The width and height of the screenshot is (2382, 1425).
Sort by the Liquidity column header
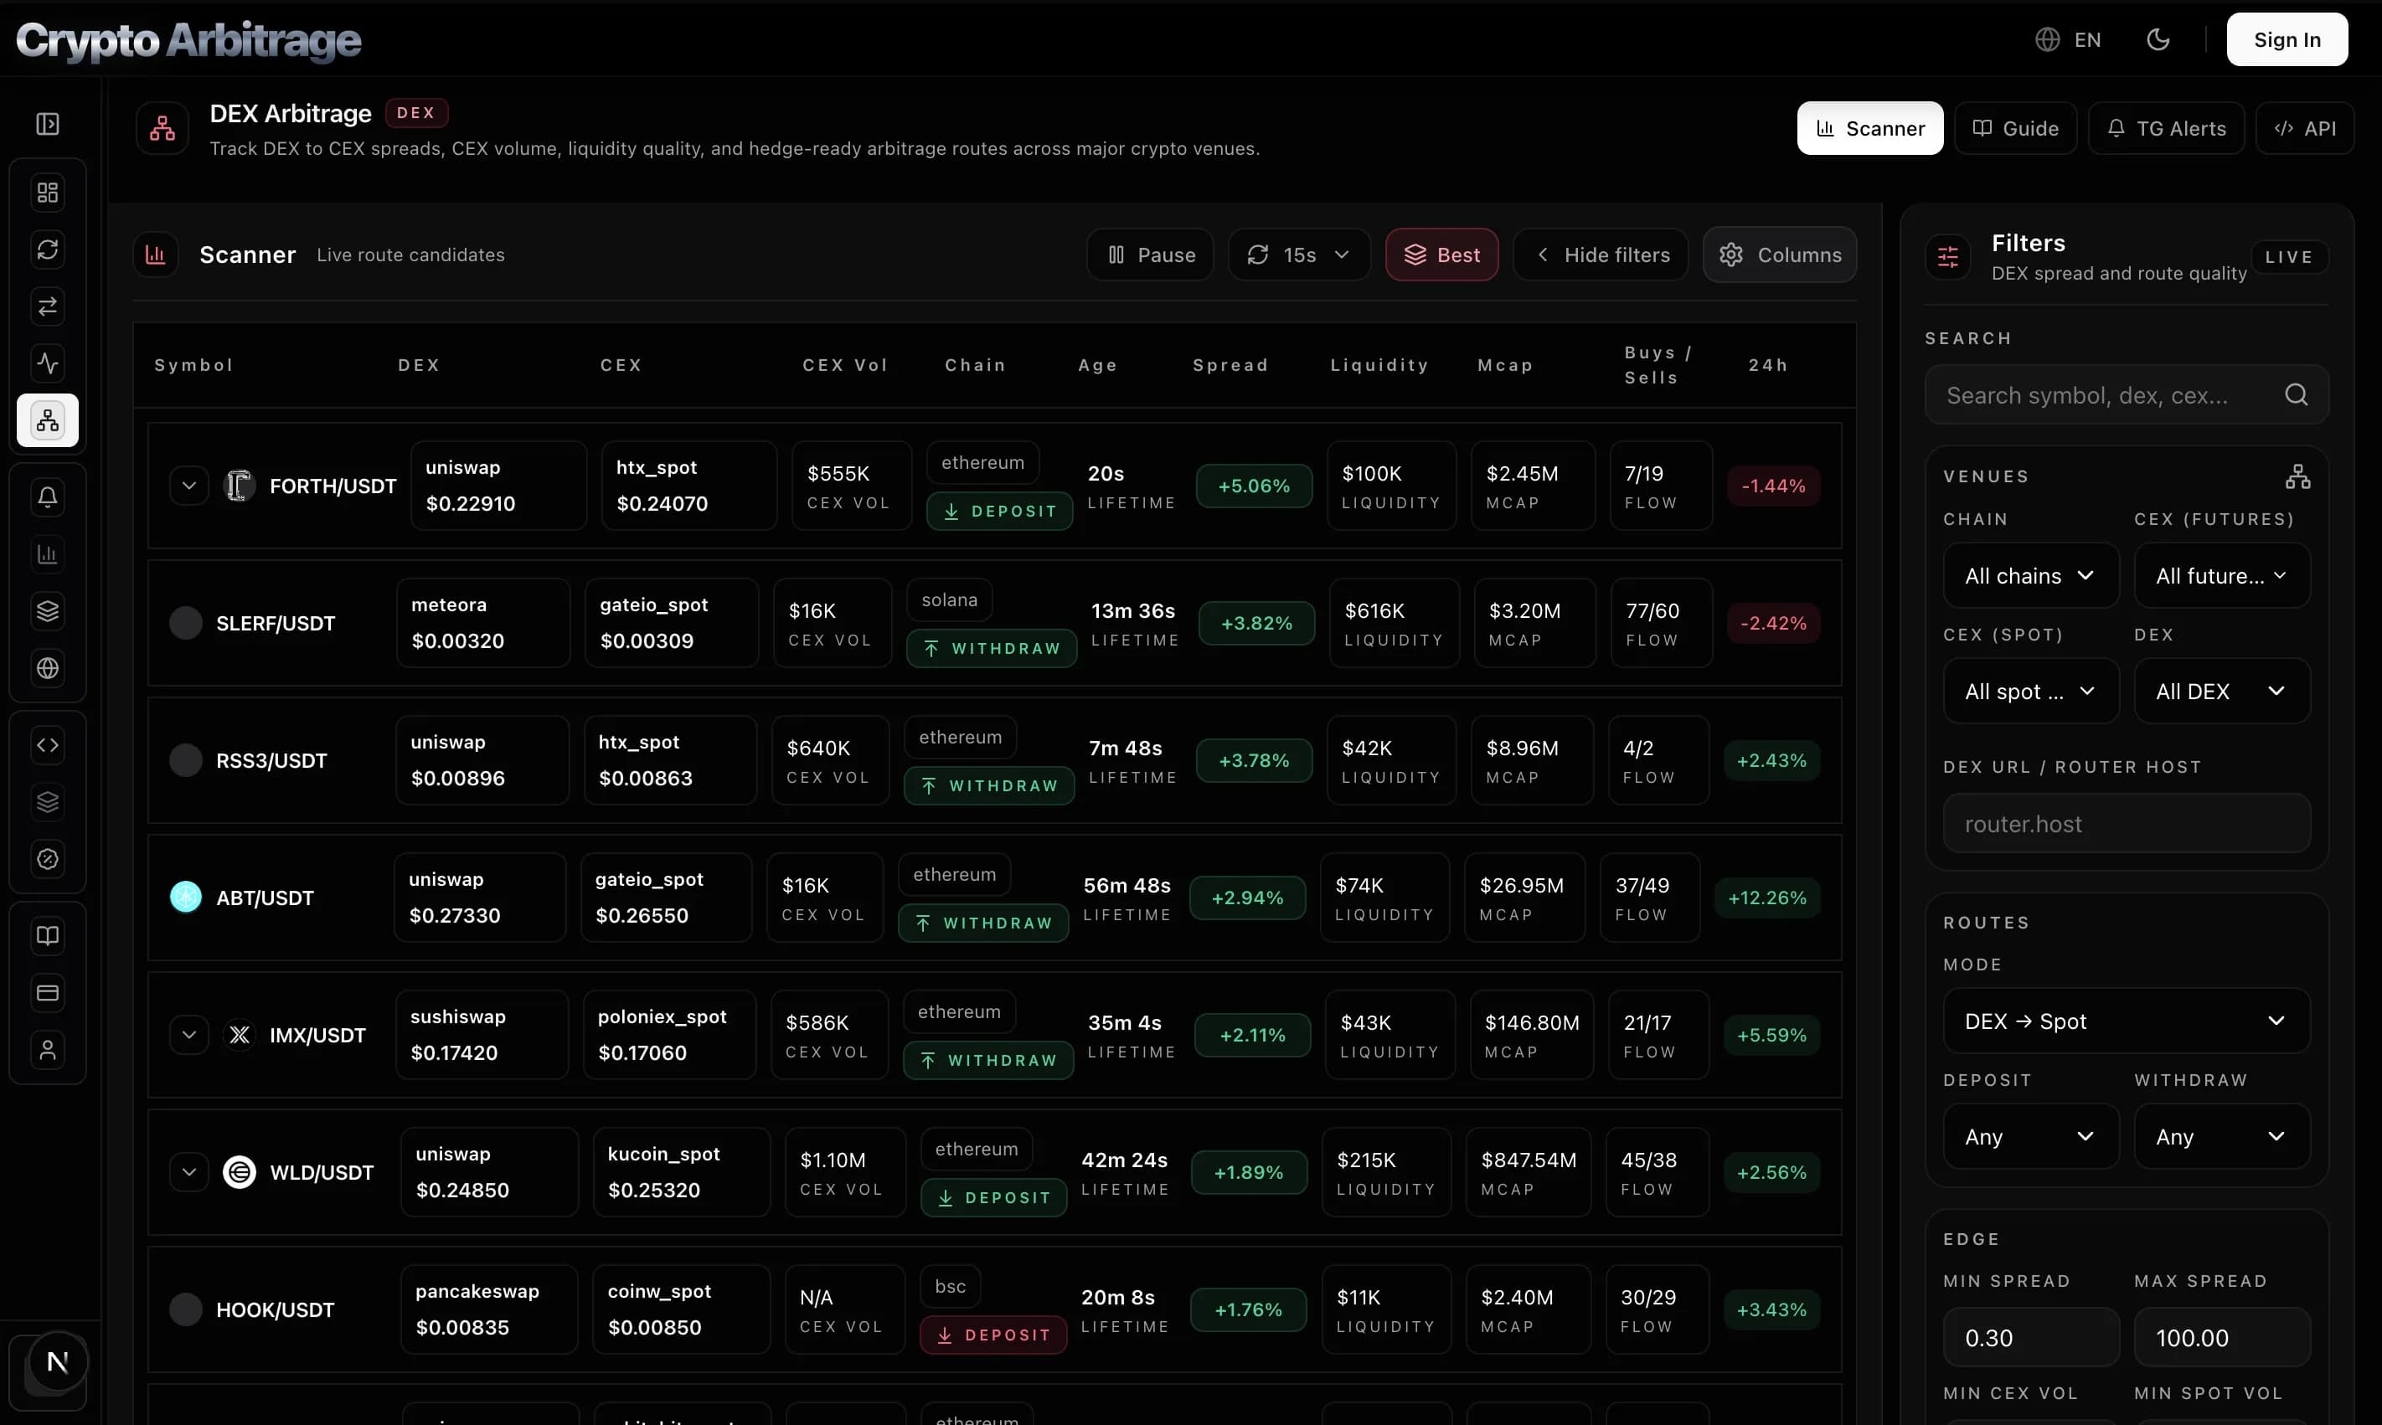[1379, 365]
